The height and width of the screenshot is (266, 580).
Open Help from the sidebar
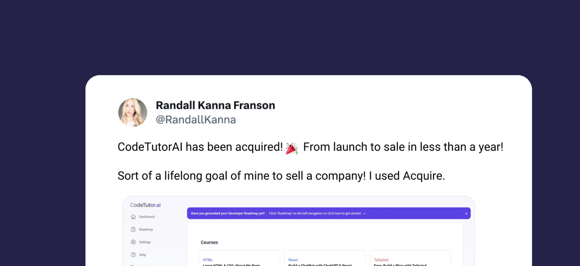coord(138,254)
